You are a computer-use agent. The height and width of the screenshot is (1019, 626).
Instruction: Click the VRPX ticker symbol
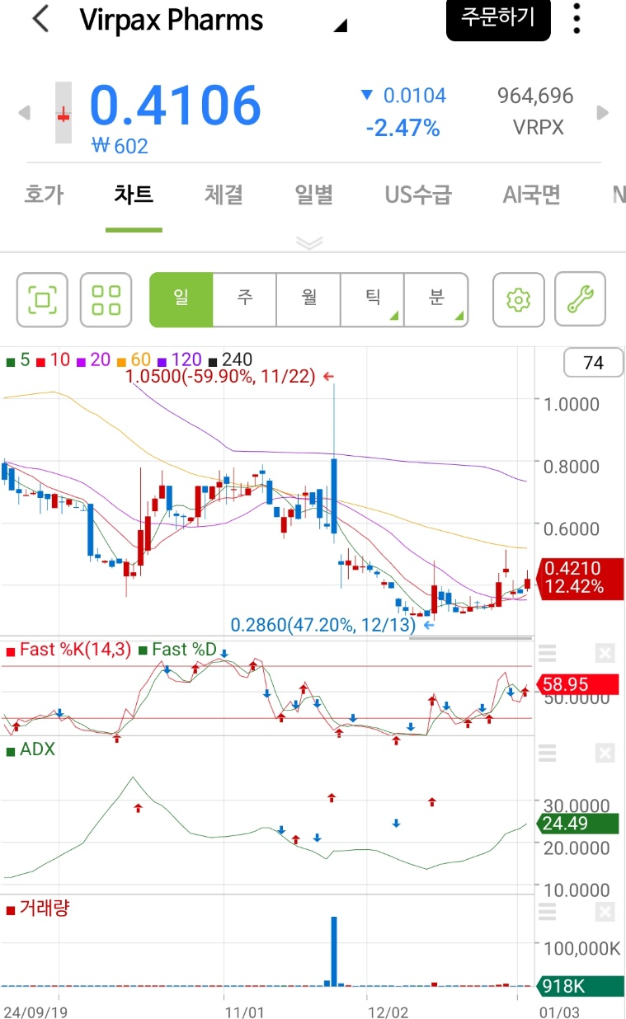pyautogui.click(x=538, y=129)
